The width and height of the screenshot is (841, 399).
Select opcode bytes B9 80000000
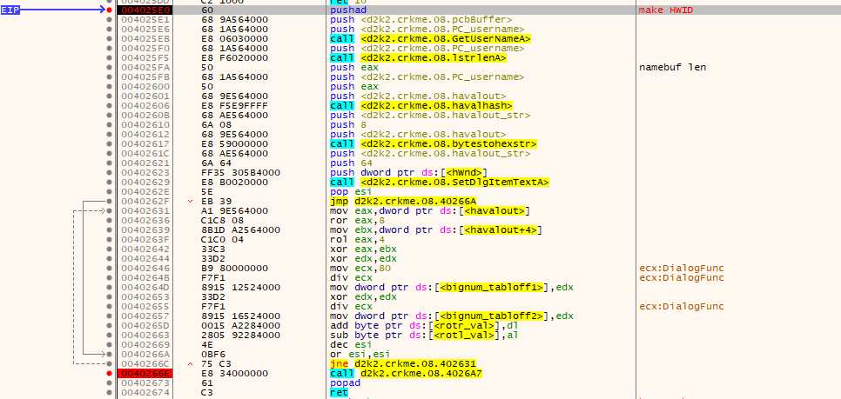234,269
